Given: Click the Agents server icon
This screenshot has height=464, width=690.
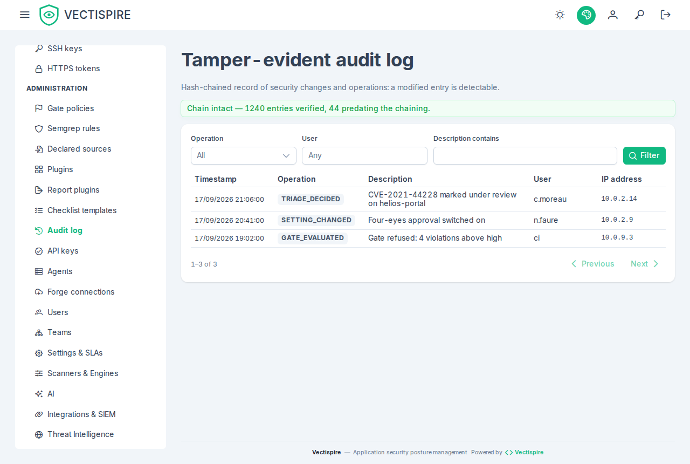Looking at the screenshot, I should (x=39, y=271).
